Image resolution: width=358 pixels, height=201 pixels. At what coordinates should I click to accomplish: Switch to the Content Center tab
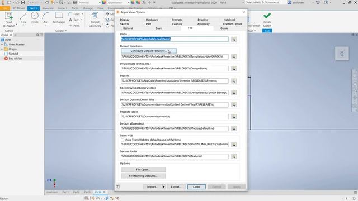click(x=232, y=24)
